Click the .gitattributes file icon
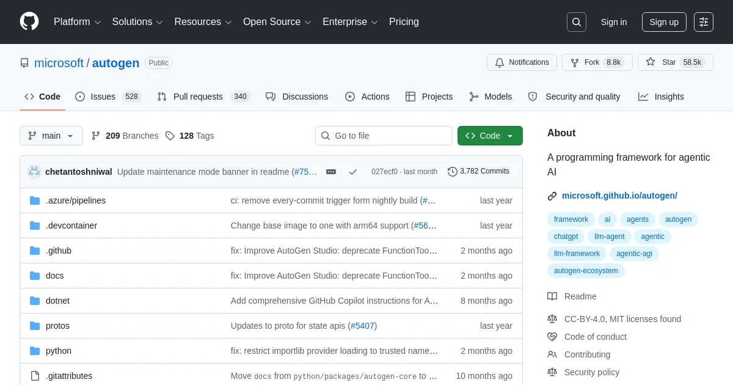 [35, 376]
